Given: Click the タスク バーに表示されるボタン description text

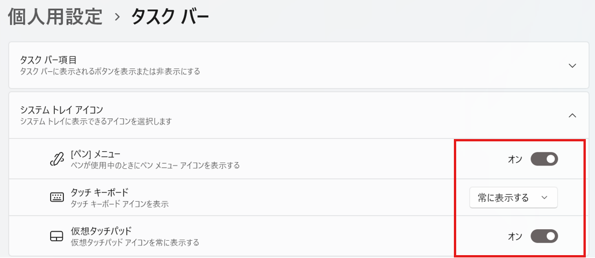Looking at the screenshot, I should (109, 71).
